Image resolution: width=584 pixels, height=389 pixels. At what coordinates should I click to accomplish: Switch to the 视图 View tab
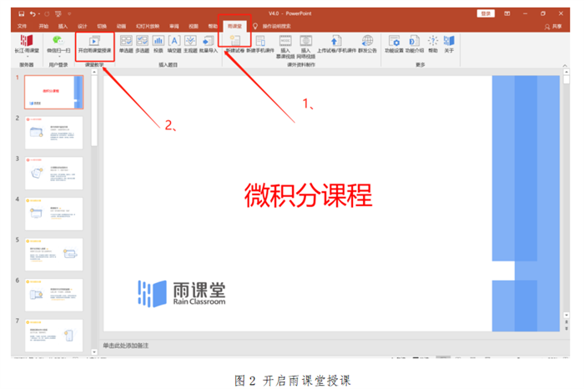[x=194, y=26]
